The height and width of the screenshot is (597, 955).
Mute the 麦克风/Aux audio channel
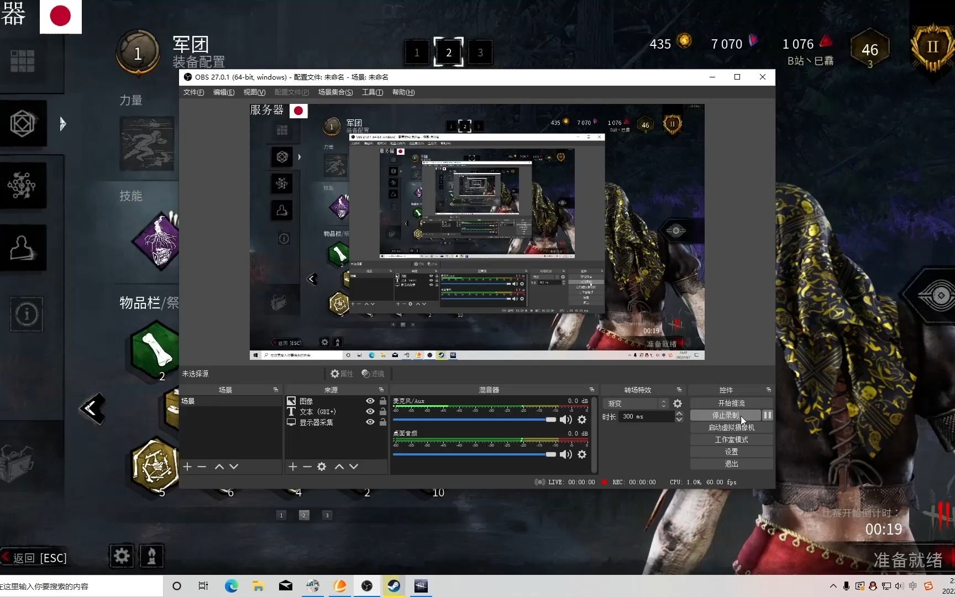click(x=566, y=420)
